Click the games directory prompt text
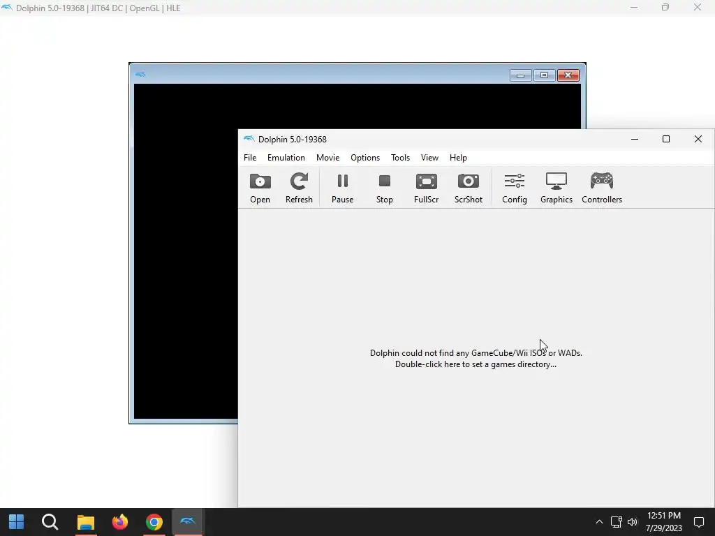Viewport: 715px width, 536px height. [x=476, y=359]
